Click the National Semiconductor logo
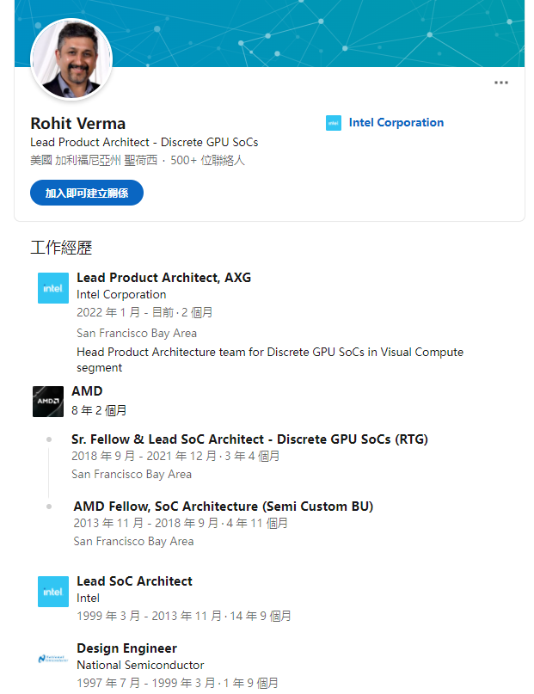Screen dimensions: 534x694 click(x=52, y=659)
